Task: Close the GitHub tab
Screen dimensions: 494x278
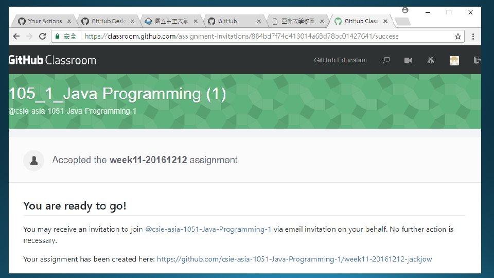Action: [259, 21]
